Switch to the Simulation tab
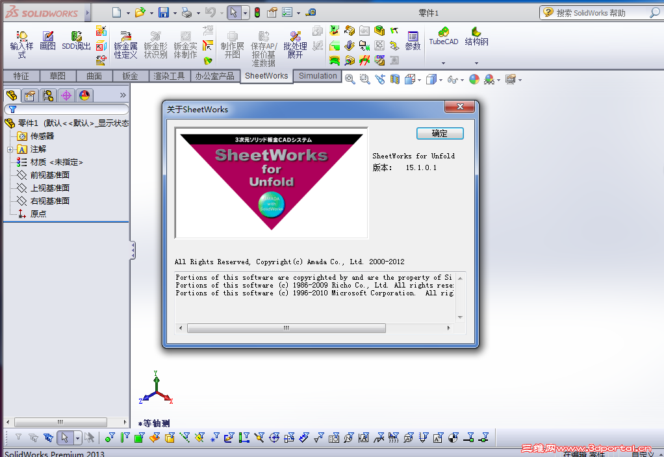 pyautogui.click(x=318, y=76)
